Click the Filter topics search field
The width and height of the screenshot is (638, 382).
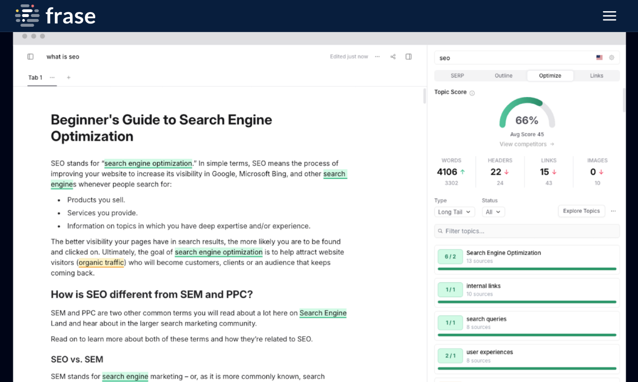[x=527, y=231]
